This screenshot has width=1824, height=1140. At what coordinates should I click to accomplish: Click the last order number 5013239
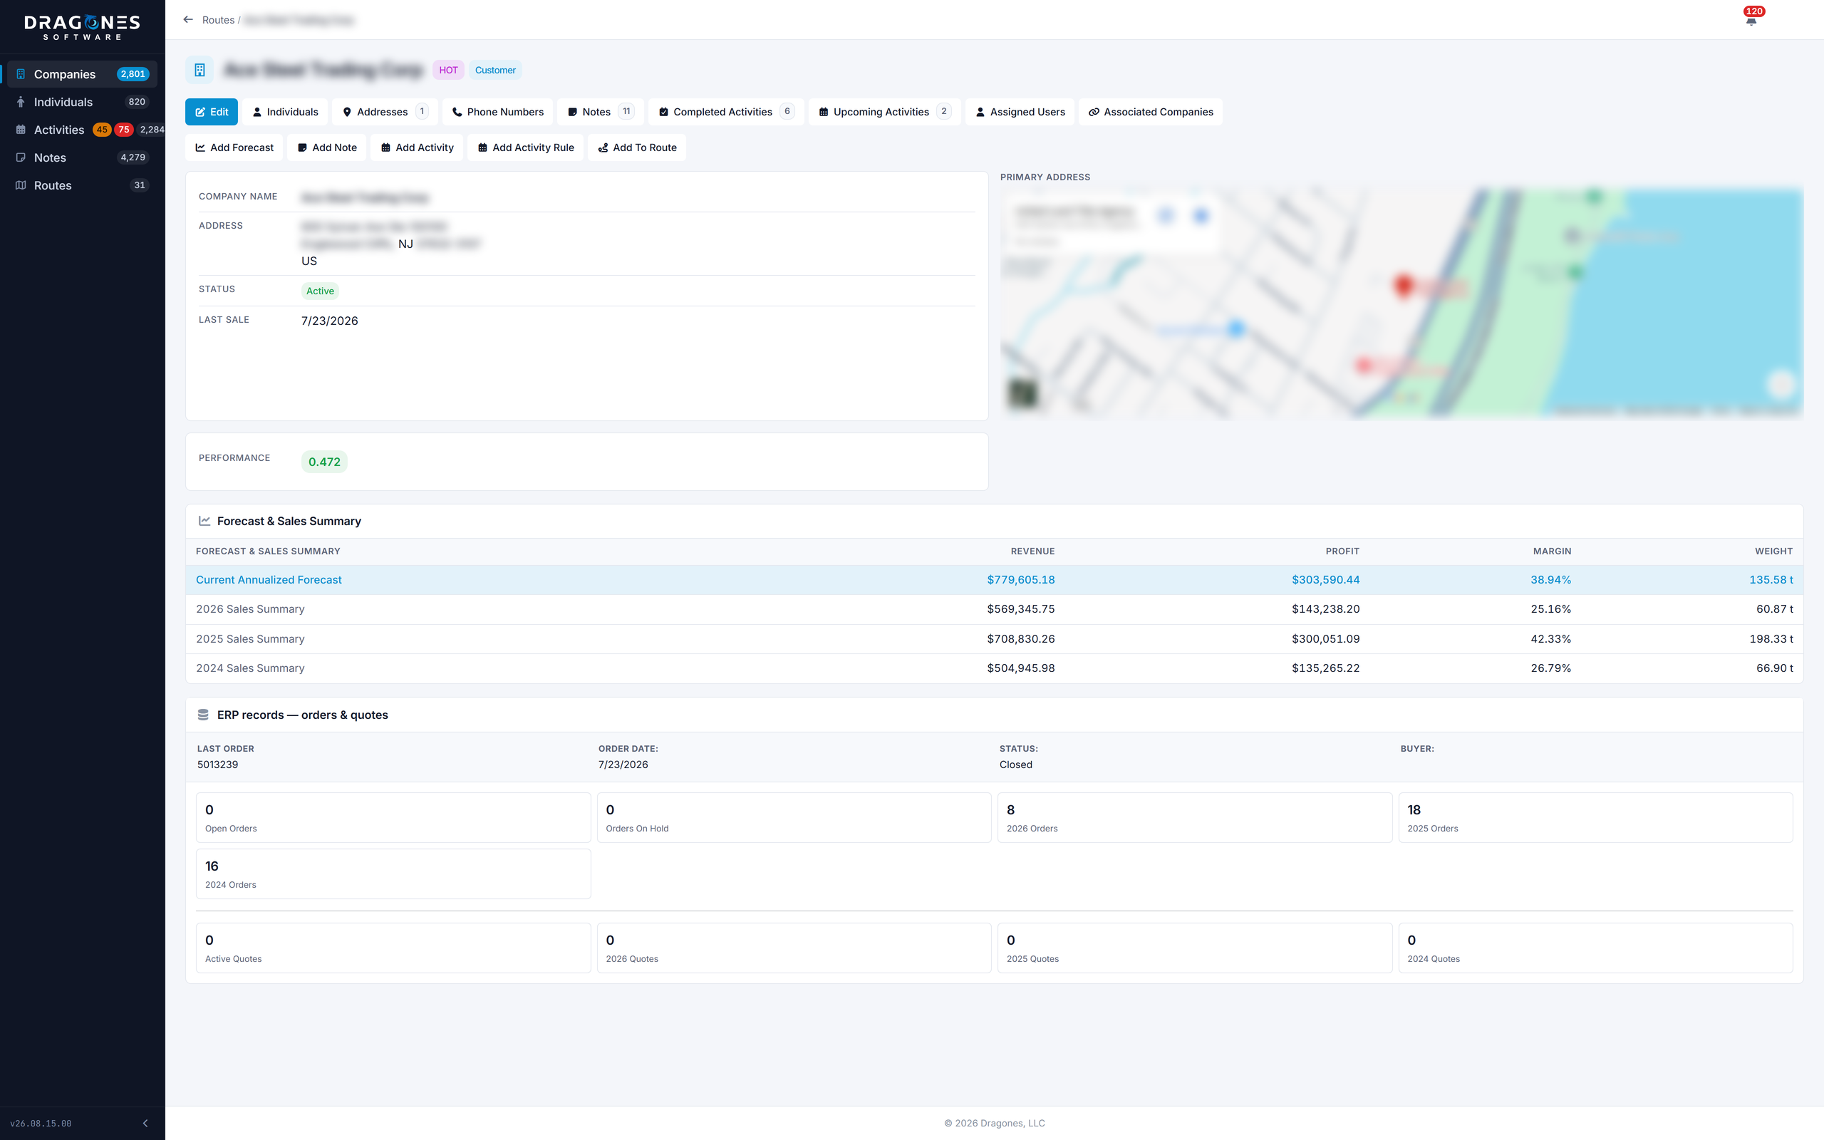click(218, 765)
